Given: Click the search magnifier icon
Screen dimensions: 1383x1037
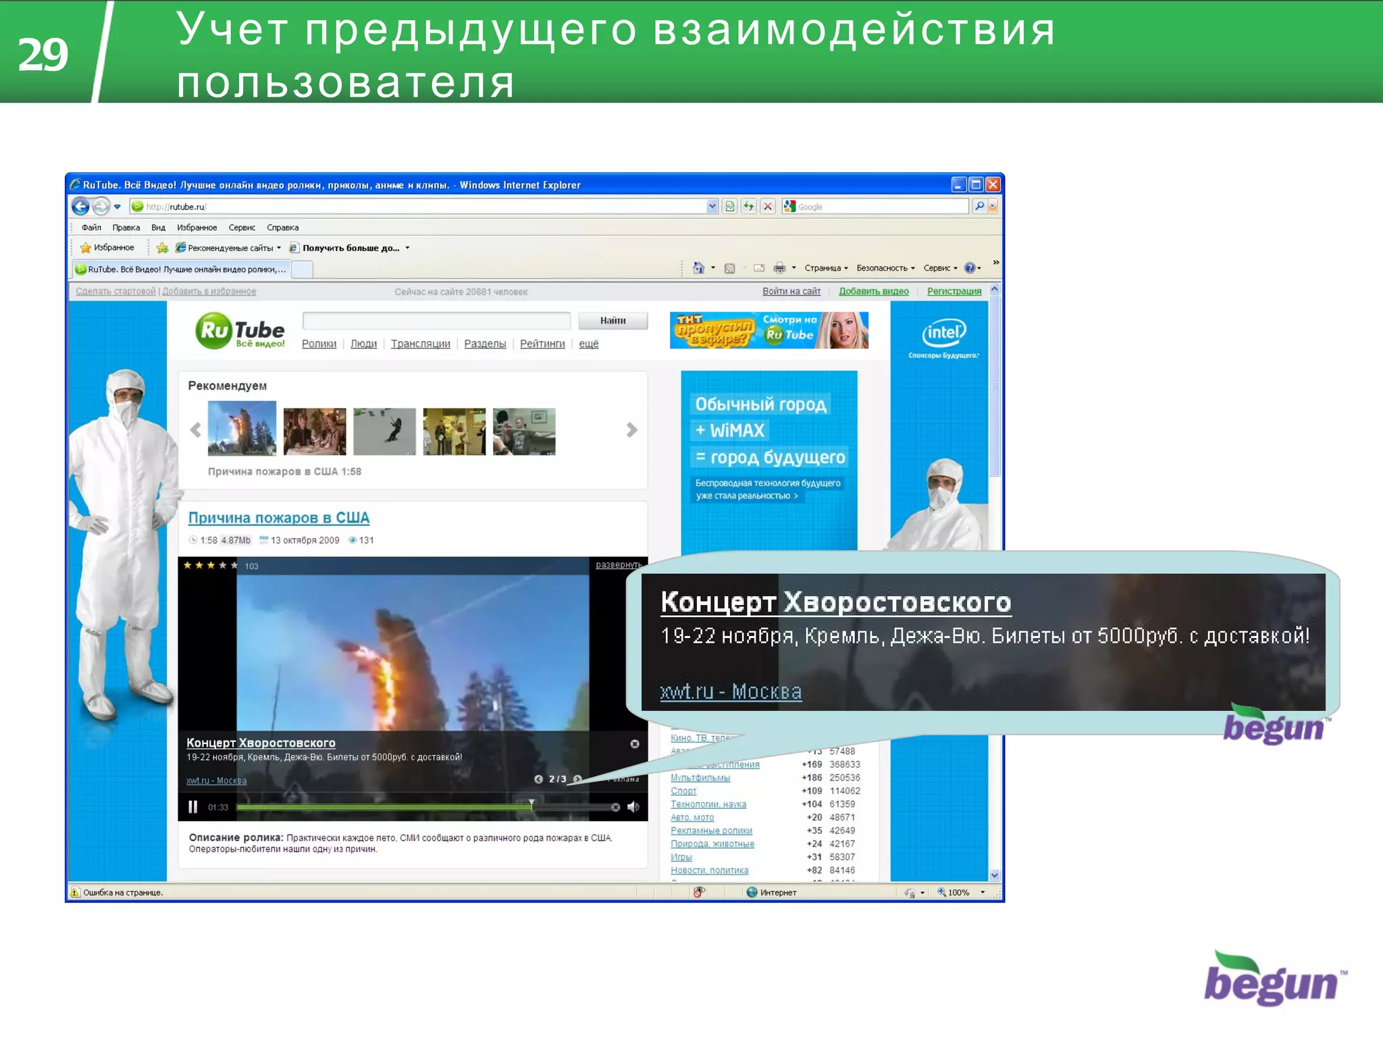Looking at the screenshot, I should (x=979, y=207).
